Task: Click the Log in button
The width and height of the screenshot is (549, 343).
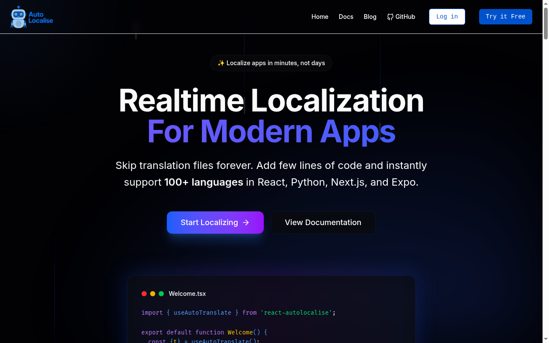Action: coord(447,17)
